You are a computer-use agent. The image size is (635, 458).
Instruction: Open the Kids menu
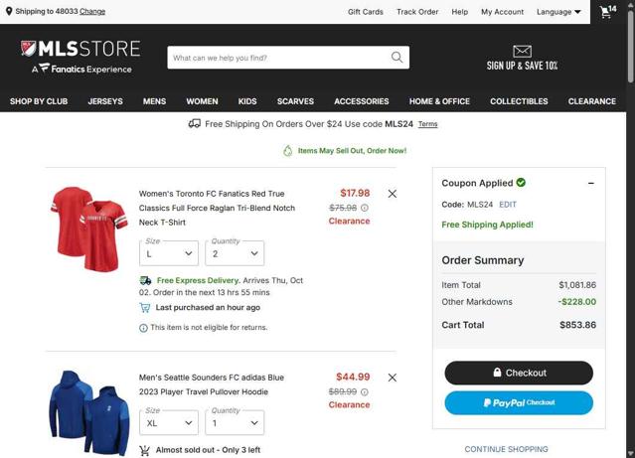tap(247, 101)
